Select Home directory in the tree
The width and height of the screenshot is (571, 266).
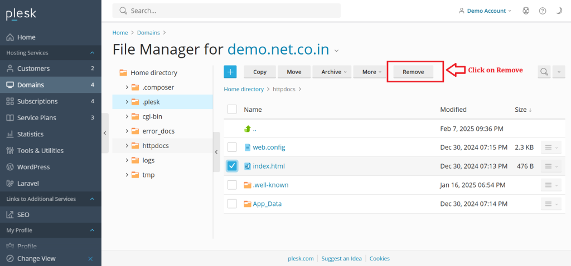(154, 73)
